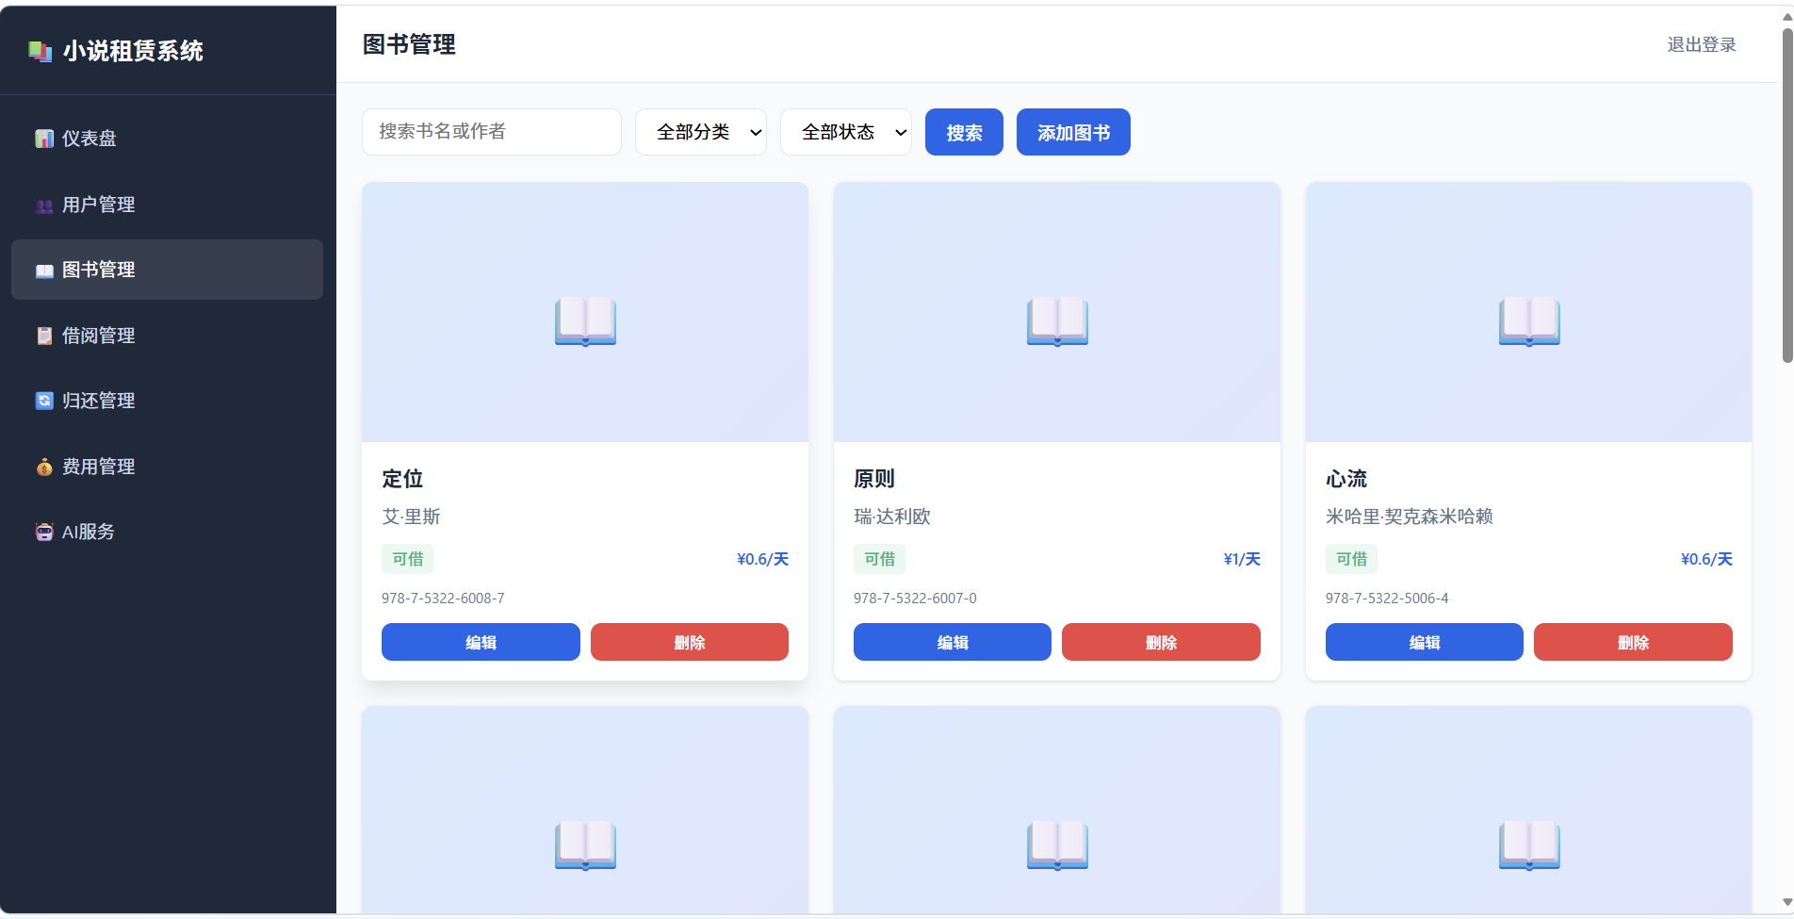Expand the 全部状态 status dropdown
Image resolution: width=1794 pixels, height=919 pixels.
[846, 132]
